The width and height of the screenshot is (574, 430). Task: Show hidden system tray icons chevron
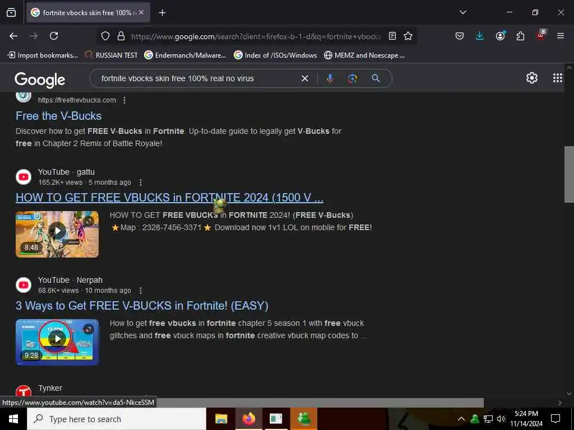click(x=461, y=419)
